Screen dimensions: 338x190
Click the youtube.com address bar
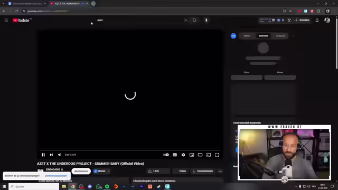click(151, 11)
